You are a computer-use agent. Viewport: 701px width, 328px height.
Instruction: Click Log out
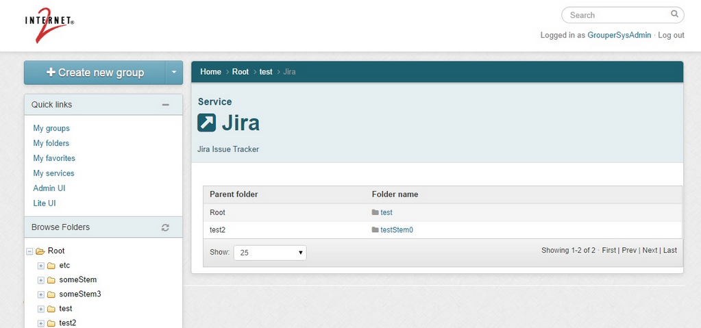click(671, 36)
